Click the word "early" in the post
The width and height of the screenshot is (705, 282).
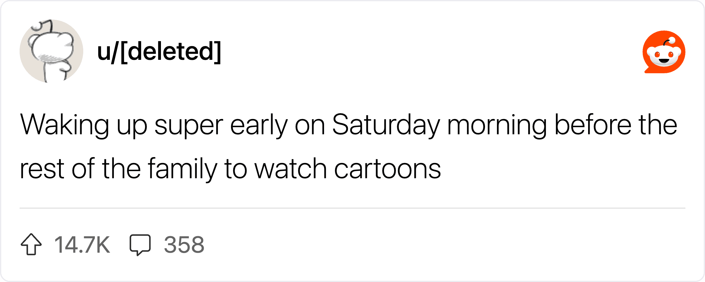point(259,125)
